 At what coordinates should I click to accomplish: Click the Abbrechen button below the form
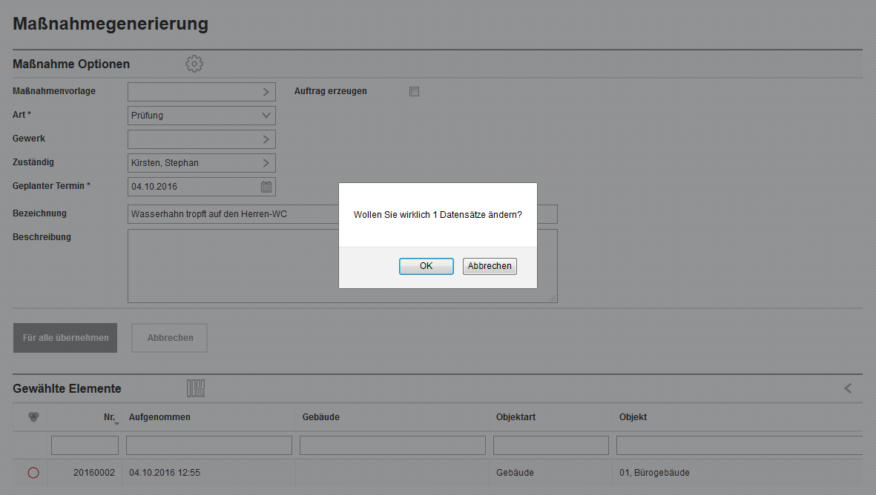tap(170, 338)
